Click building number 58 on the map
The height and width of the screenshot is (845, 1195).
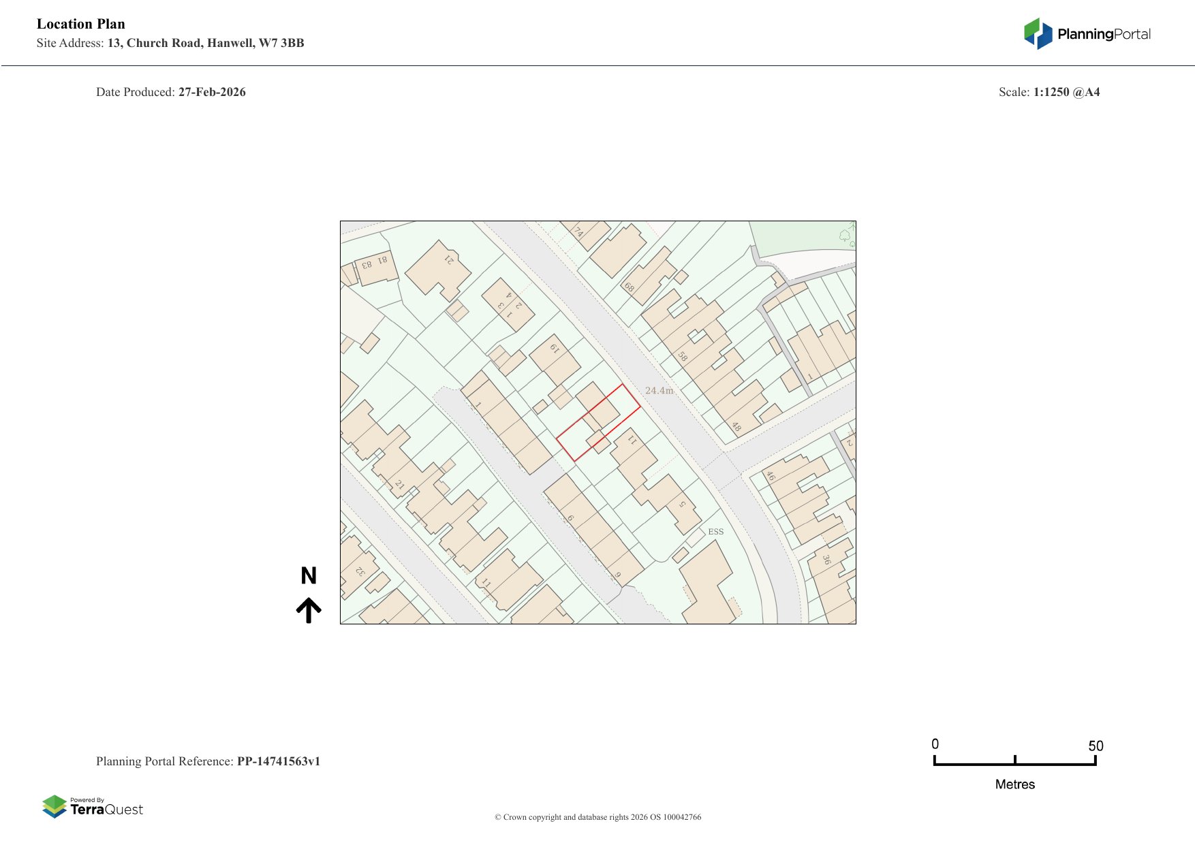pos(682,356)
